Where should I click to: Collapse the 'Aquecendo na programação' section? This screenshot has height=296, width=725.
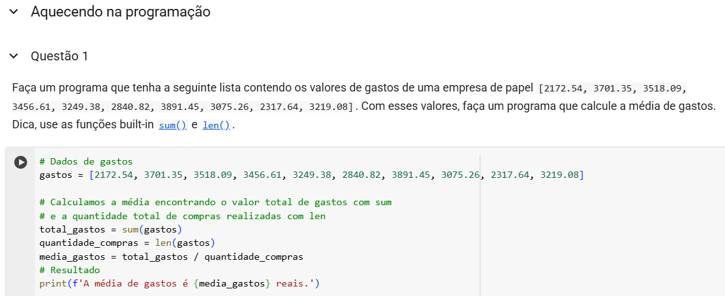[13, 12]
